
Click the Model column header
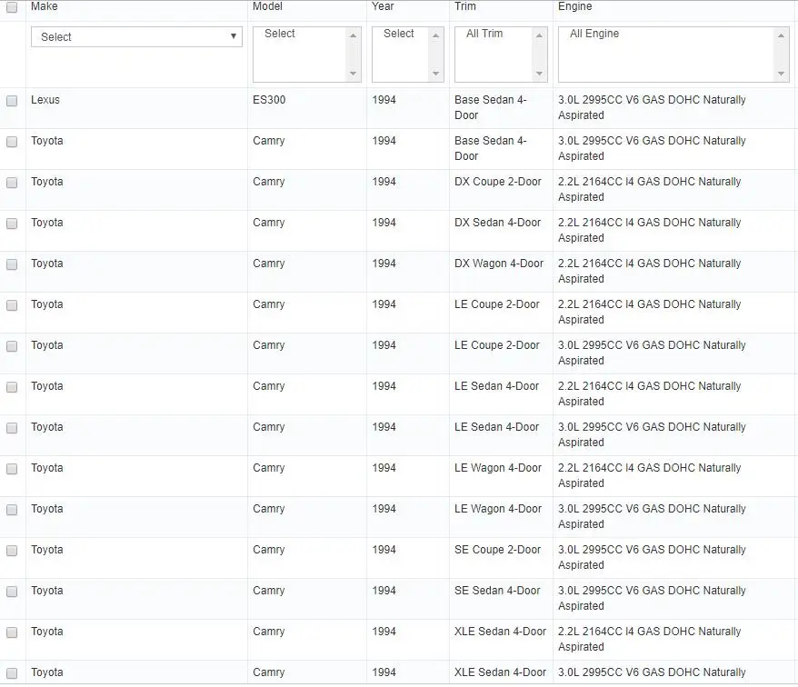(268, 6)
